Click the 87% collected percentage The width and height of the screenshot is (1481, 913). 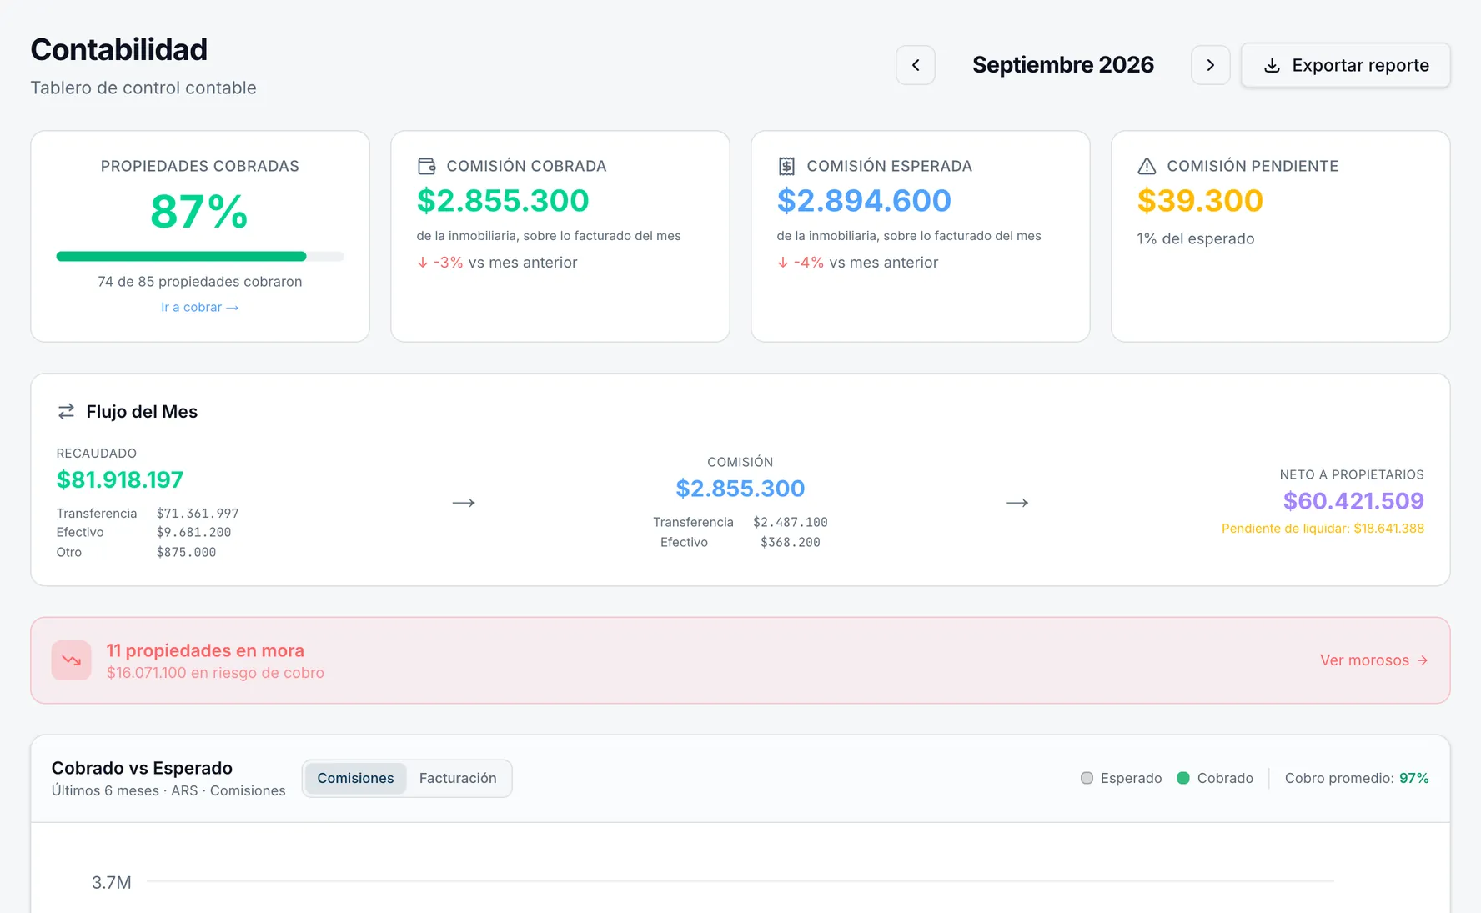pyautogui.click(x=199, y=211)
